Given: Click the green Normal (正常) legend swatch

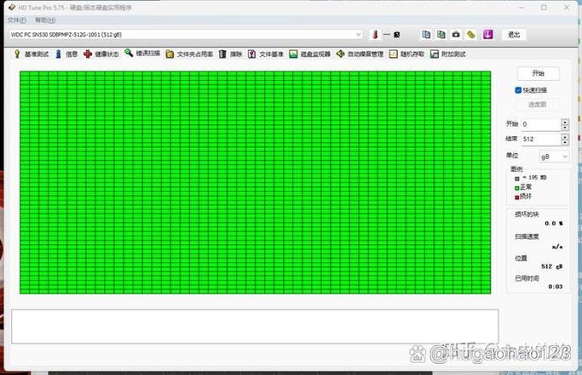Looking at the screenshot, I should tap(516, 188).
